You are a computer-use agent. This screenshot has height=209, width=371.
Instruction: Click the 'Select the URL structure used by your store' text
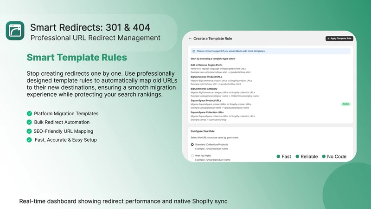pyautogui.click(x=215, y=137)
